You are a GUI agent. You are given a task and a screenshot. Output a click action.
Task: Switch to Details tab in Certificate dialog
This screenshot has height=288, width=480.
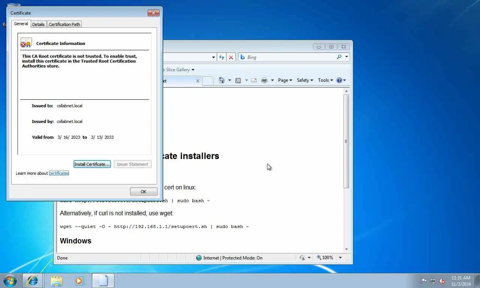click(x=38, y=24)
